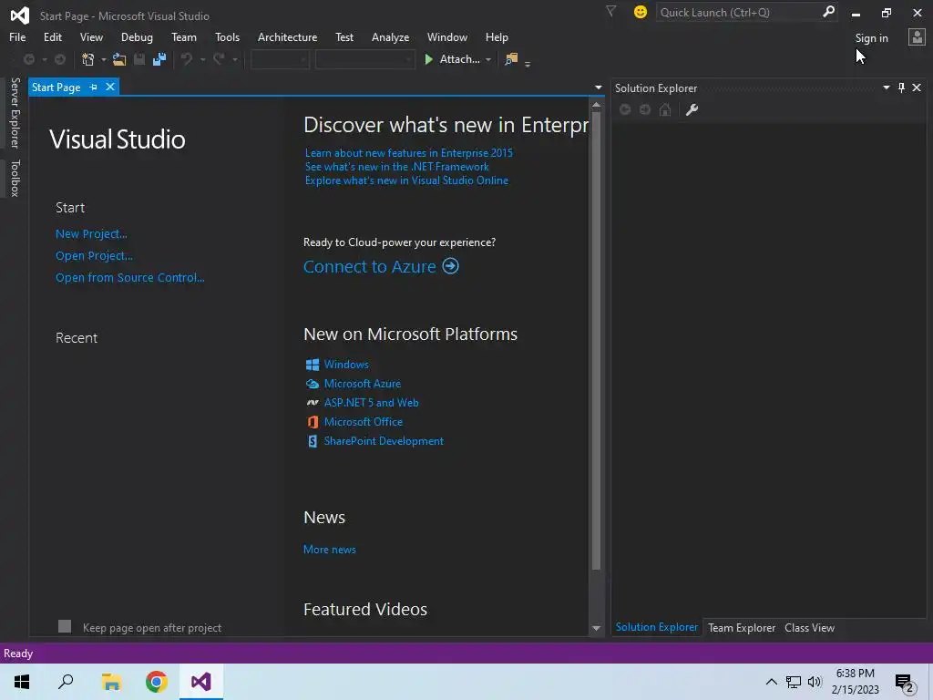Click the New Project toolbar icon
The width and height of the screenshot is (933, 700).
tap(88, 59)
